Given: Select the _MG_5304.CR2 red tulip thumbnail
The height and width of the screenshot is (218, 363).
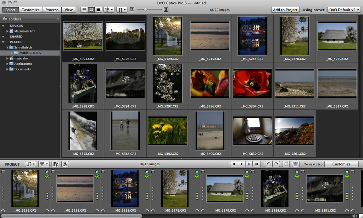Looking at the screenshot, I should 252,84.
